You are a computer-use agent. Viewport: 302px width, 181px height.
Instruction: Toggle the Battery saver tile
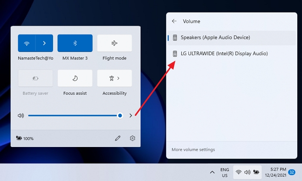[35, 78]
